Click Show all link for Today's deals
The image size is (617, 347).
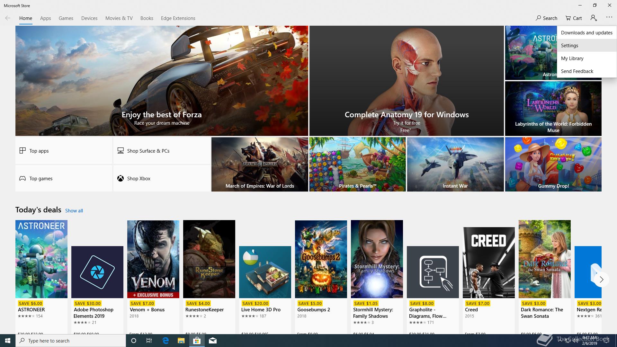pos(74,210)
